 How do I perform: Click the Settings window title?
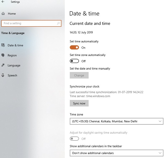[15, 2]
